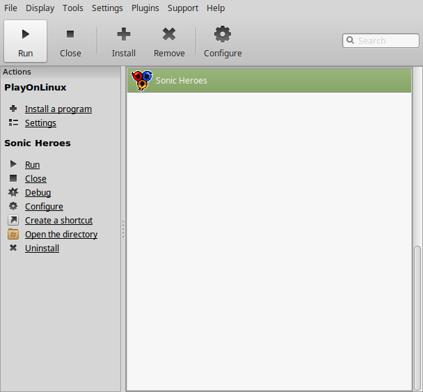Screen dimensions: 423x392
Task: Focus the Search input field
Action: tap(381, 40)
